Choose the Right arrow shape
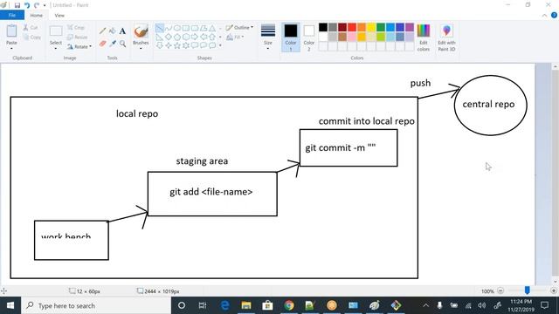559x314 pixels. click(195, 37)
